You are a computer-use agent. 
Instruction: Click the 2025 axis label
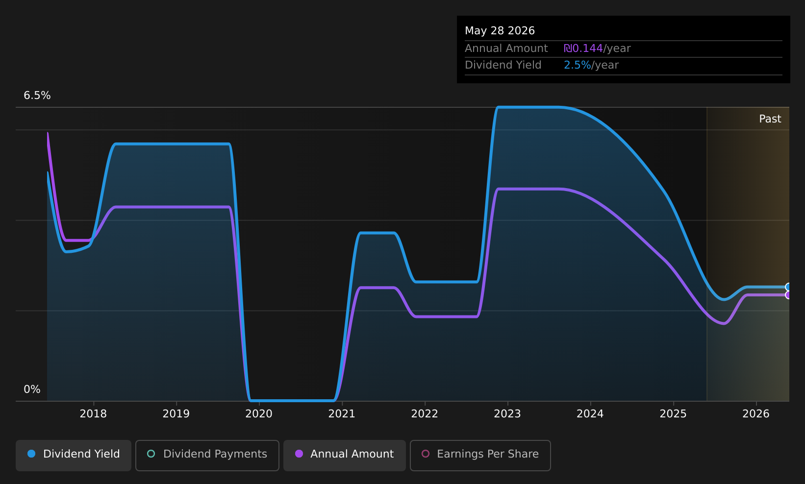(673, 414)
